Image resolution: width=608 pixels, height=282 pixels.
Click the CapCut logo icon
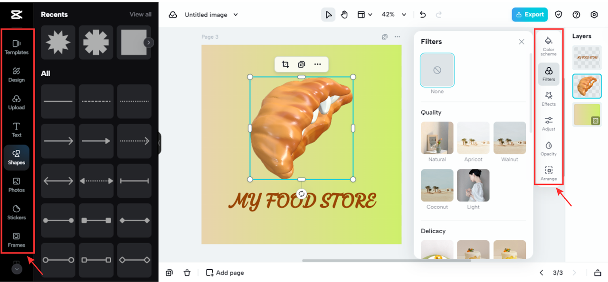(x=16, y=15)
